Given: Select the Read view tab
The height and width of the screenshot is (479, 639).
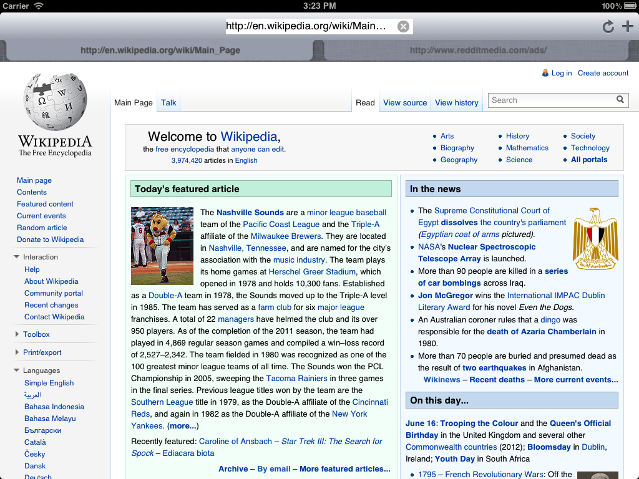Looking at the screenshot, I should (365, 103).
